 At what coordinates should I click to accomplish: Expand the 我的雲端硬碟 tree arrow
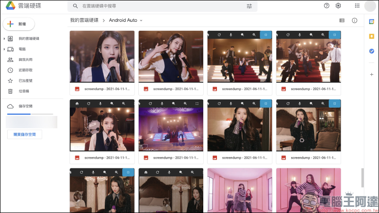tap(4, 39)
